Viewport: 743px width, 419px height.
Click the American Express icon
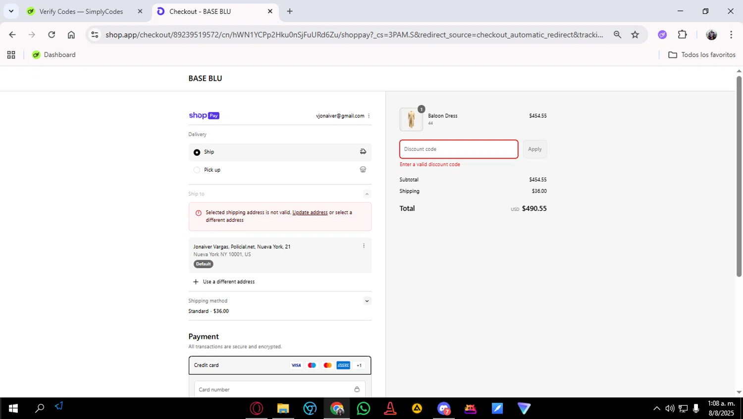pos(343,365)
